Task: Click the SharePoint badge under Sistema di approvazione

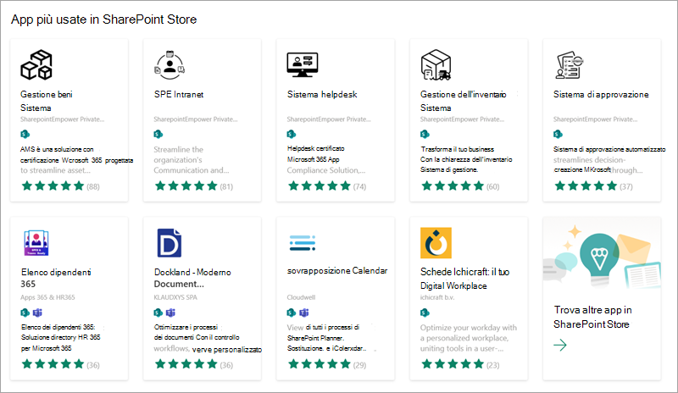Action: [x=558, y=134]
